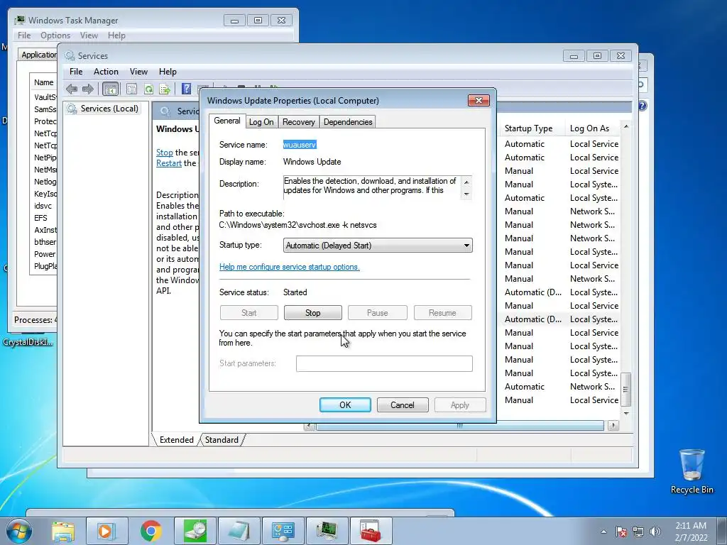Click Cancel in the properties dialog
727x545 pixels.
click(x=403, y=404)
